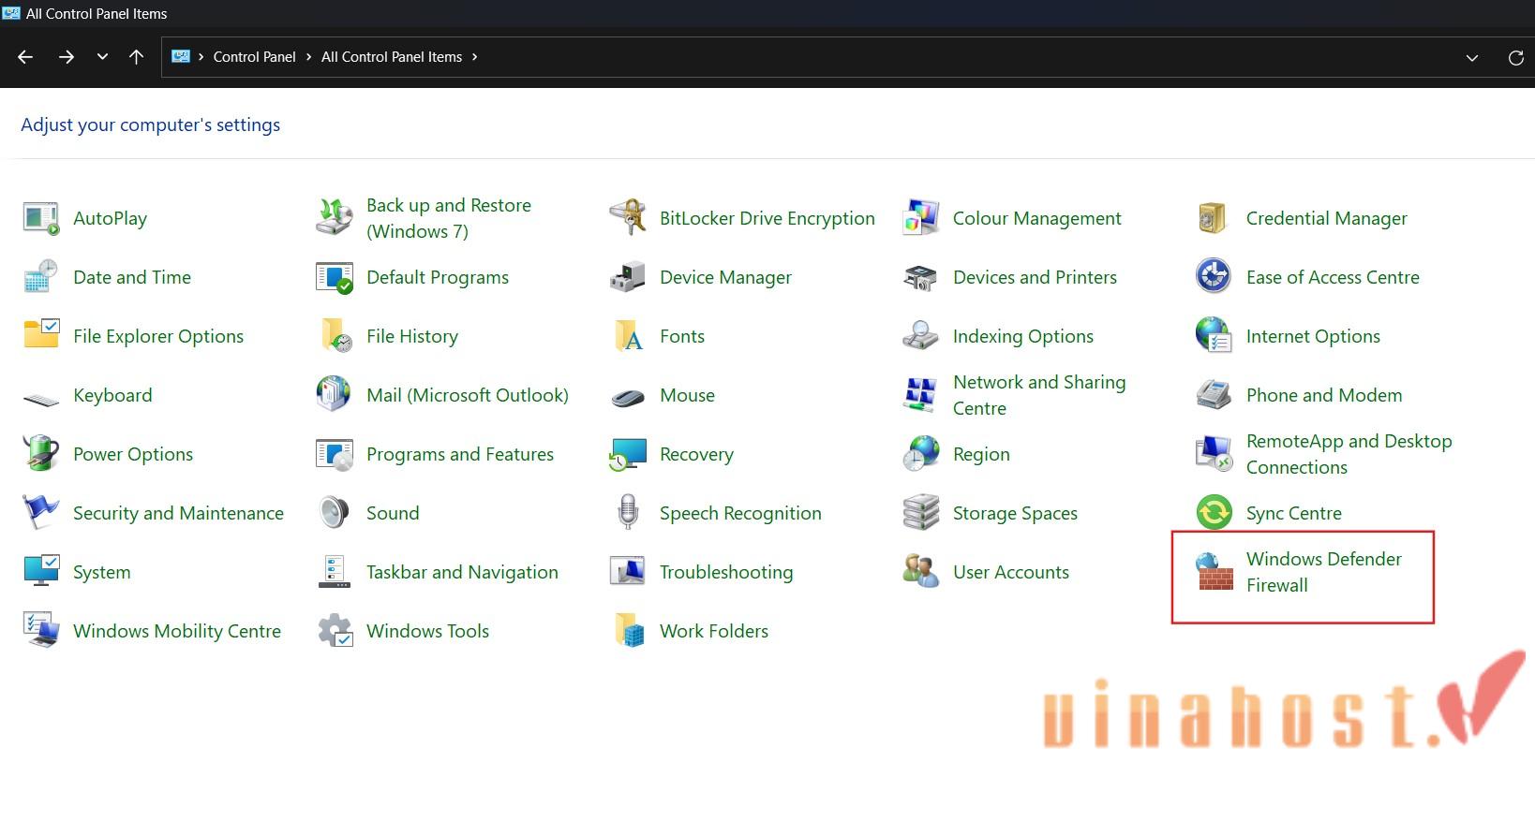Open the Power Options battery icon
1535x835 pixels.
coord(40,453)
